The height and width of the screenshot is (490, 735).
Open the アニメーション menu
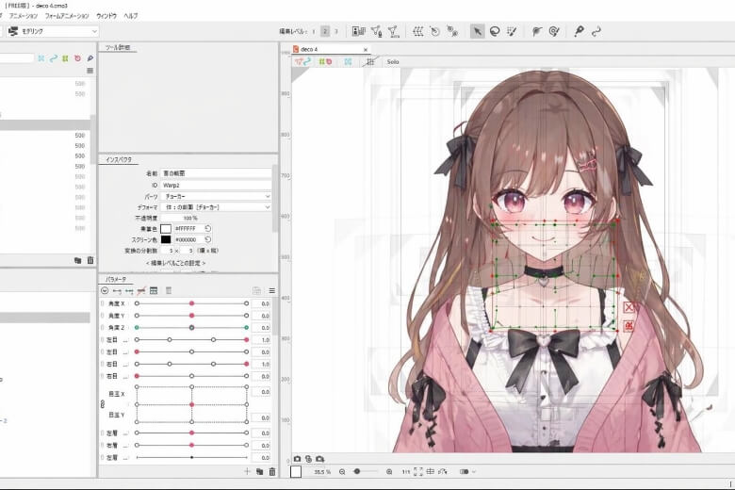coord(24,16)
